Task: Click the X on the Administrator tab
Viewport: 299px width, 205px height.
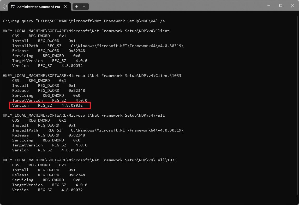Action: (x=65, y=7)
